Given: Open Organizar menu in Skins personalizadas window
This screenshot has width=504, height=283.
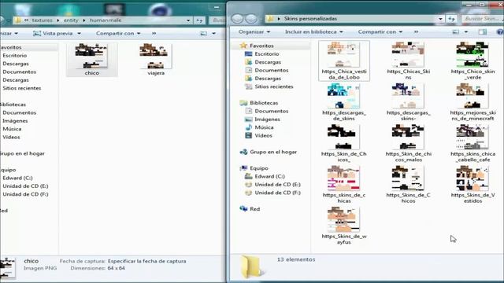Looking at the screenshot, I should 254,31.
